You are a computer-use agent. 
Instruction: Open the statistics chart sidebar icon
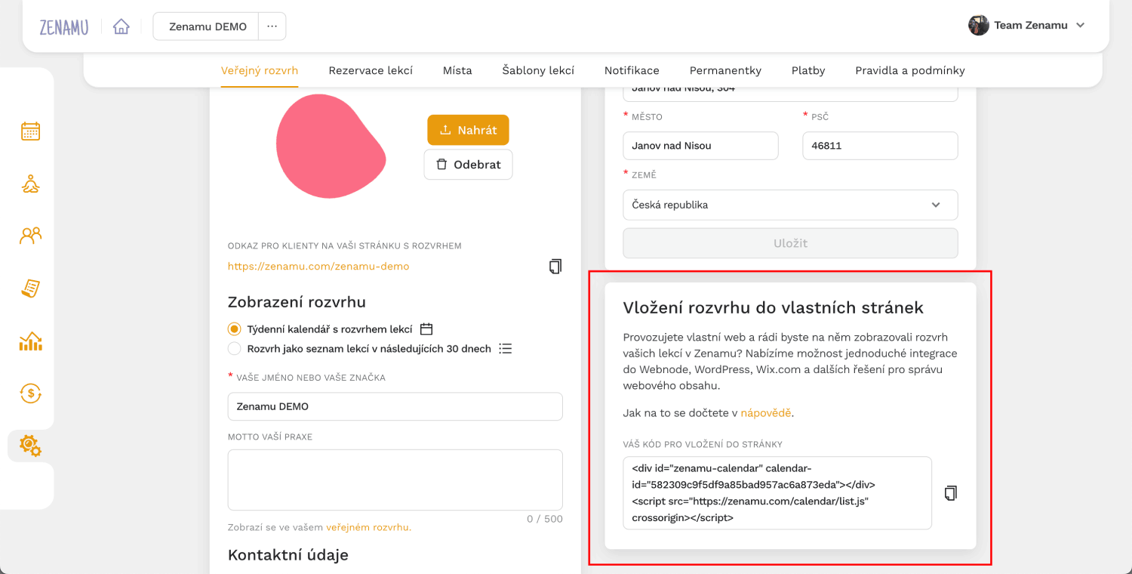coord(30,341)
